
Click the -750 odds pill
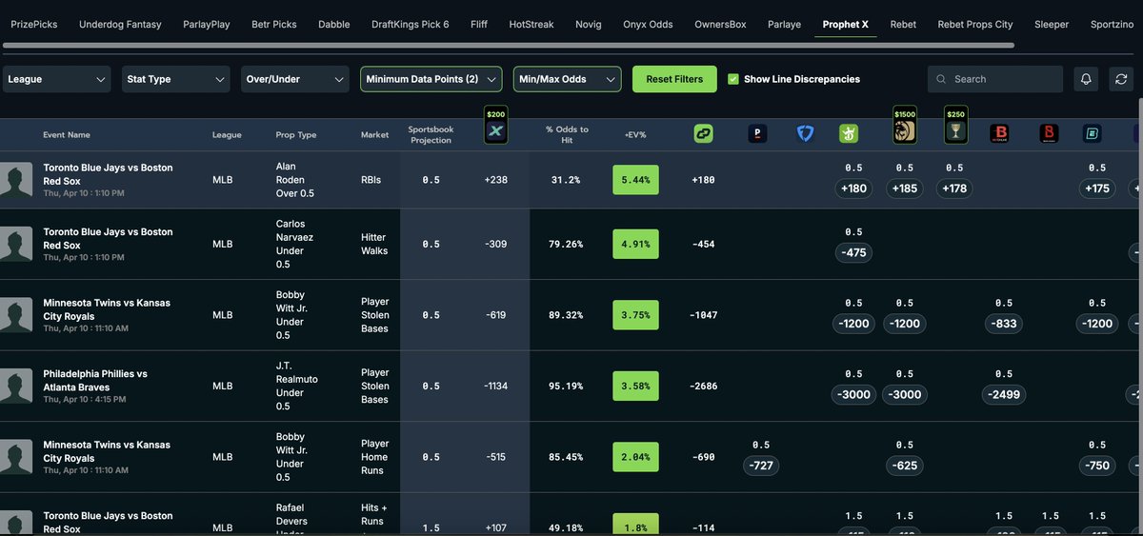(x=1099, y=466)
